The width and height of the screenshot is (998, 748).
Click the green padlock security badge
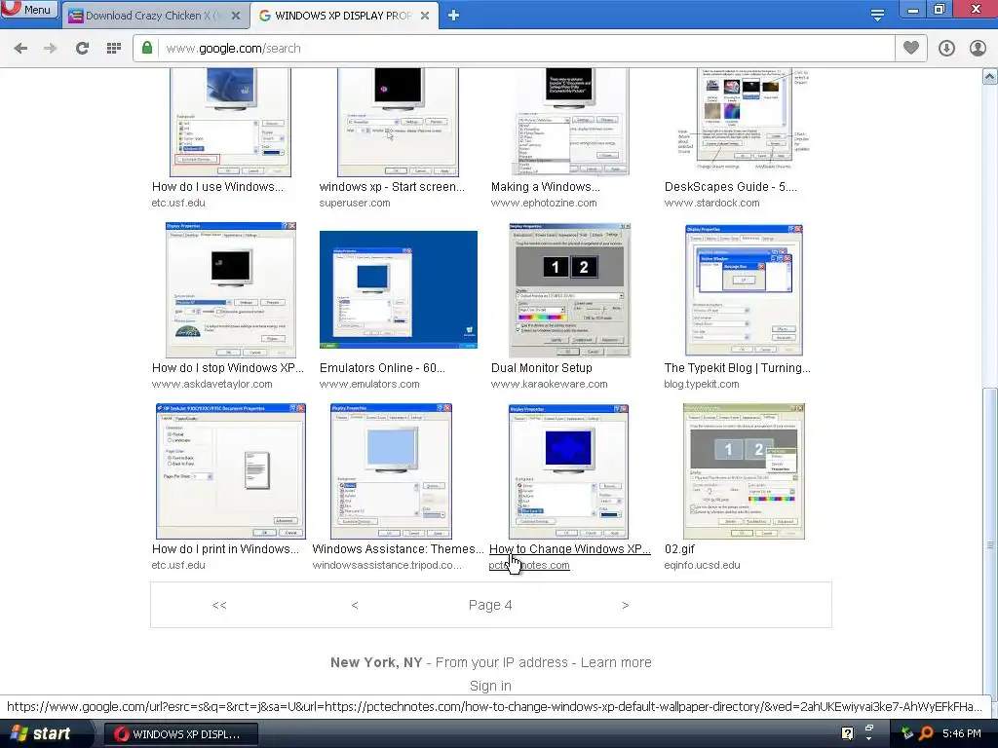point(147,48)
